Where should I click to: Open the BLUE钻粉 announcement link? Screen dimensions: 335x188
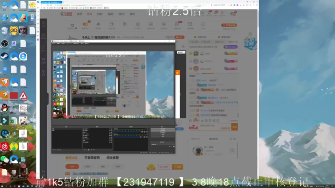90,174
